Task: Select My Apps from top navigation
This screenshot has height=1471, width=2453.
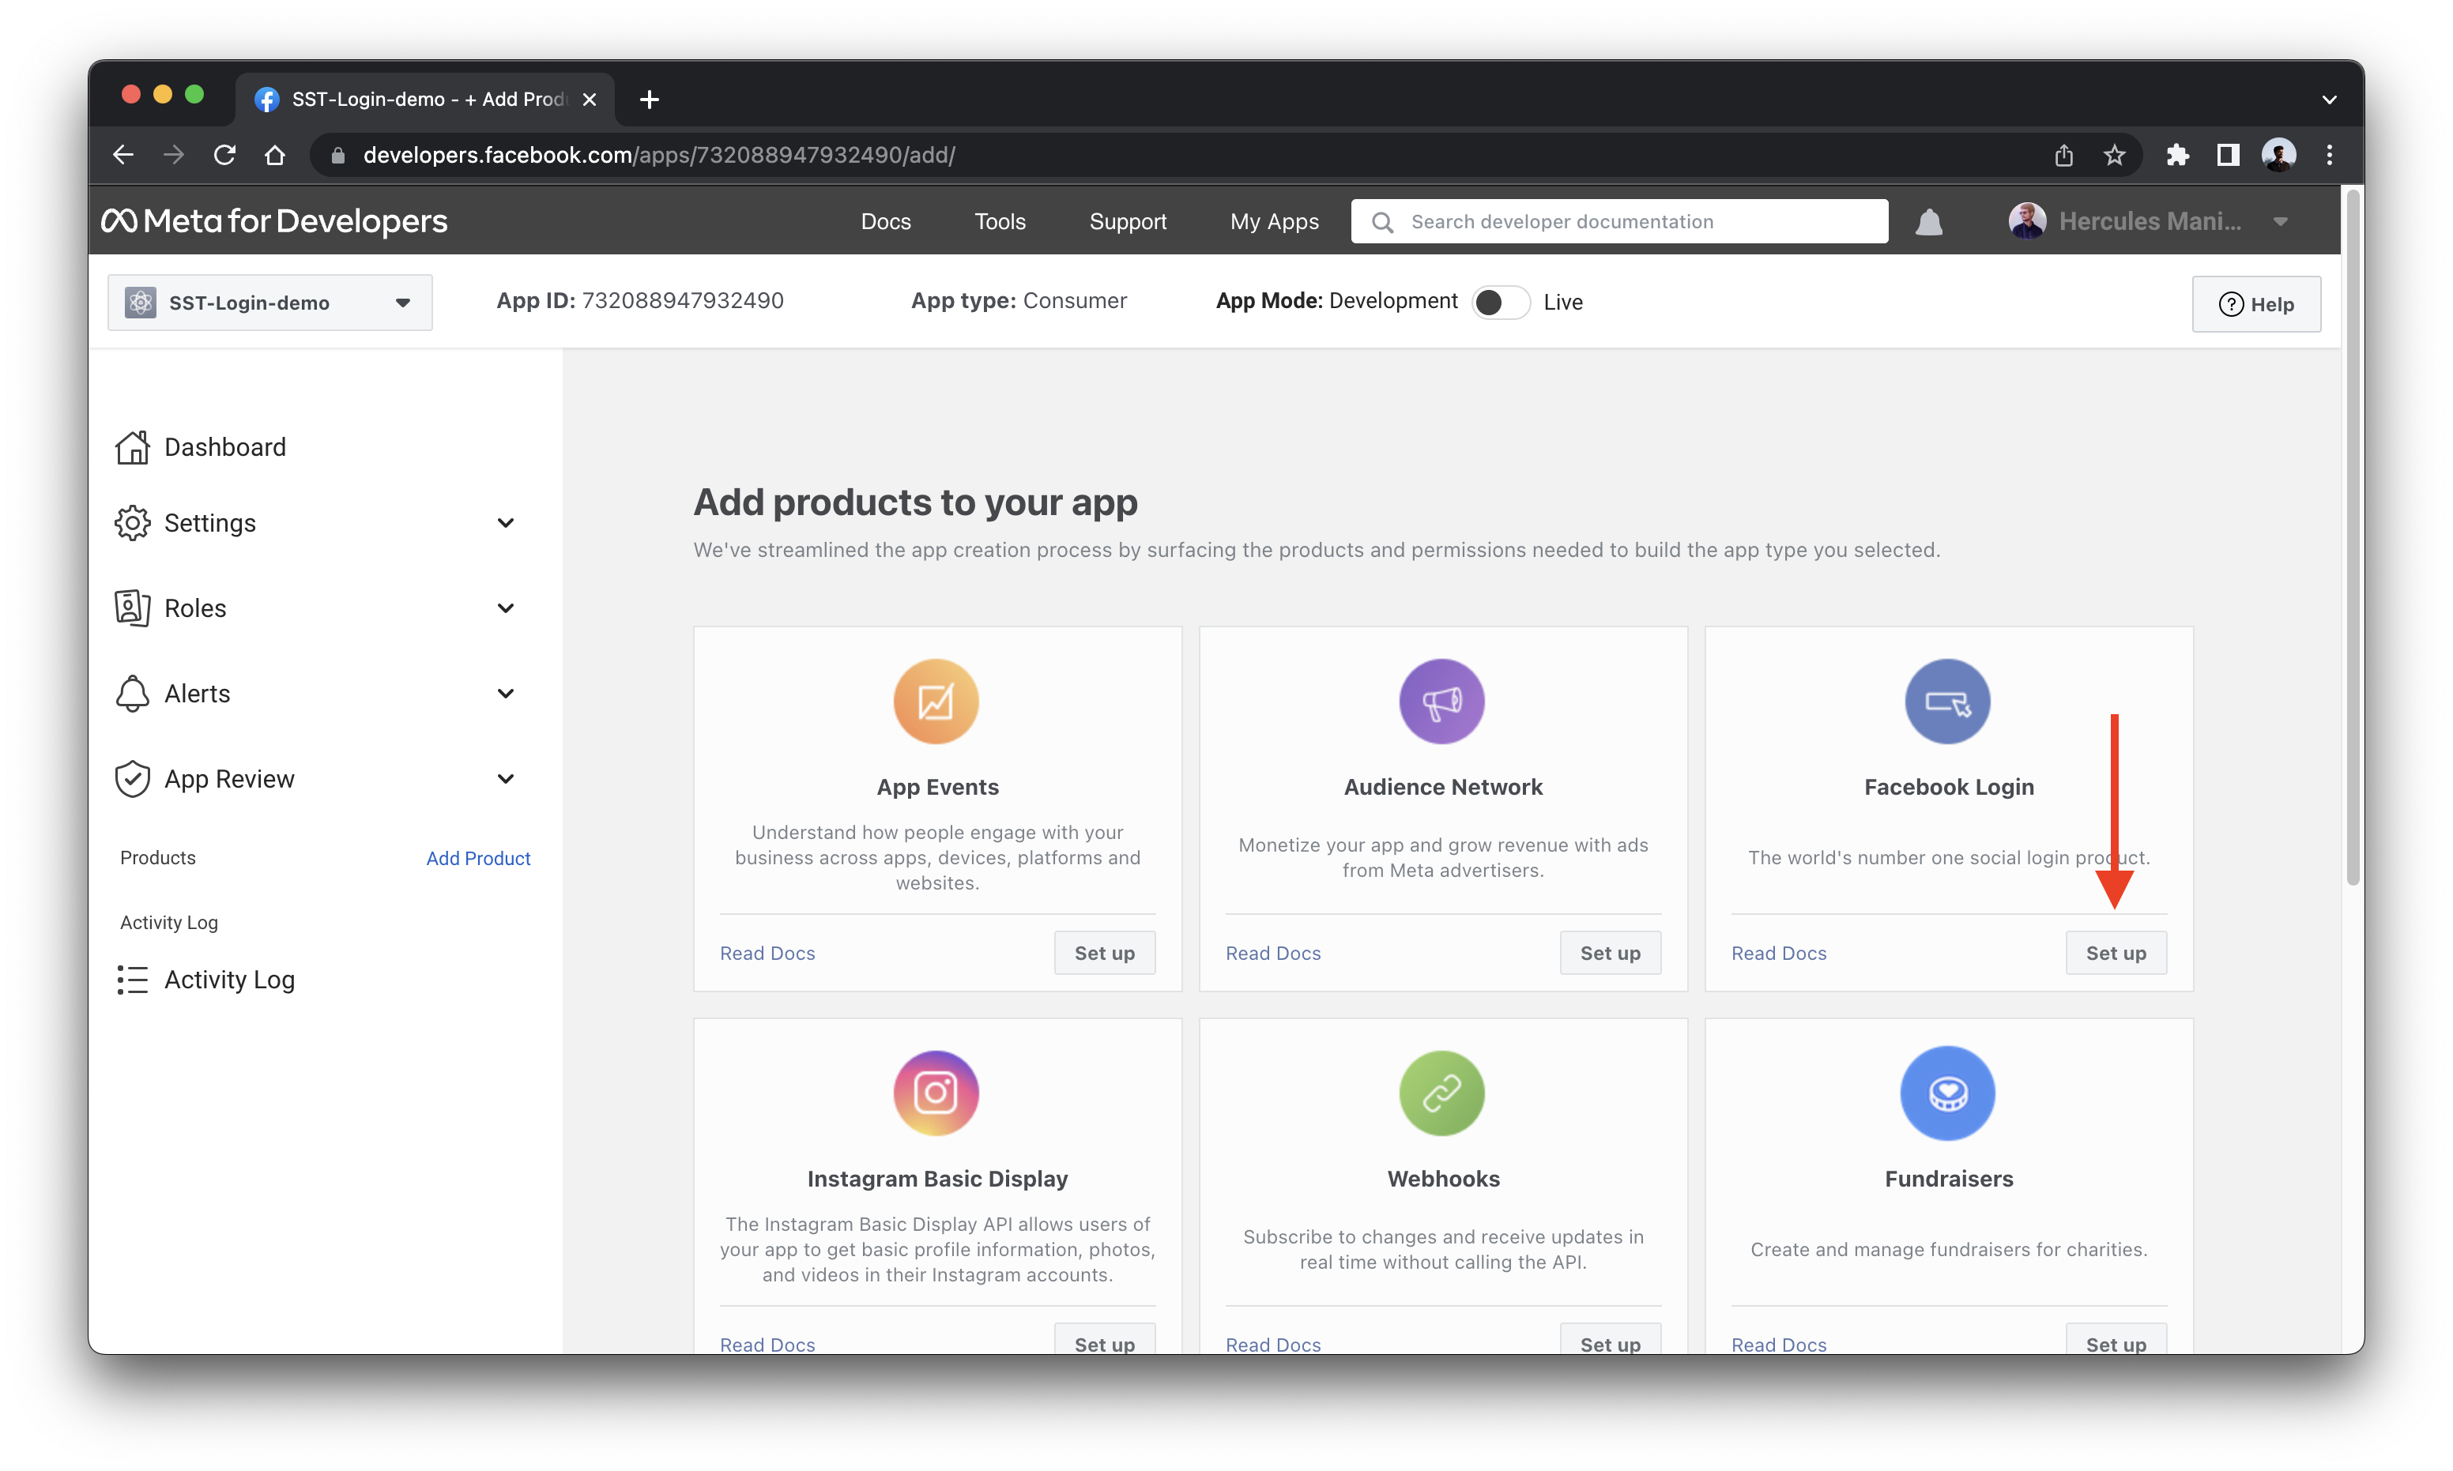Action: tap(1273, 220)
